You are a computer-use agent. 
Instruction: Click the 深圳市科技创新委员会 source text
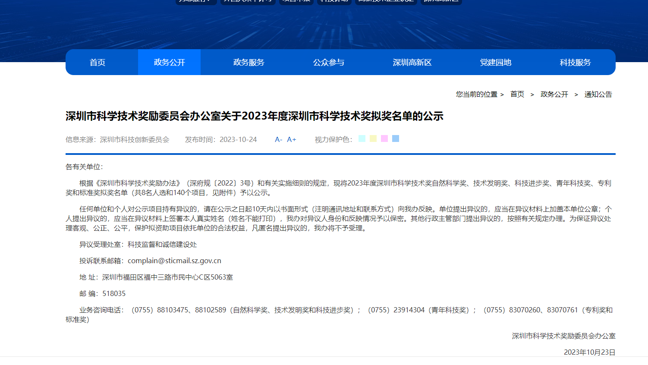tap(135, 139)
